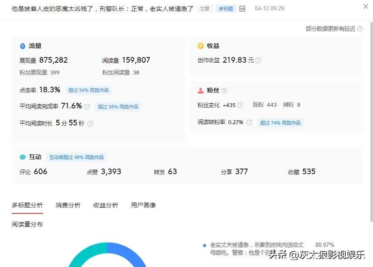Click the blue dot legend for 80.97% title
The image size is (373, 267).
point(204,245)
